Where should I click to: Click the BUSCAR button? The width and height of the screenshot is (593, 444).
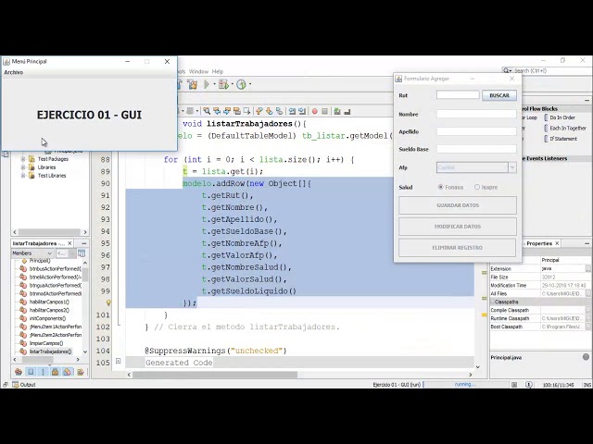[x=499, y=95]
